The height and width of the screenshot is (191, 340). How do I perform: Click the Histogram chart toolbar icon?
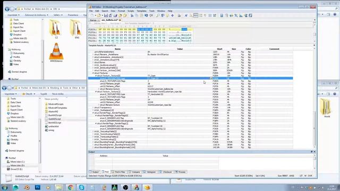point(241,15)
